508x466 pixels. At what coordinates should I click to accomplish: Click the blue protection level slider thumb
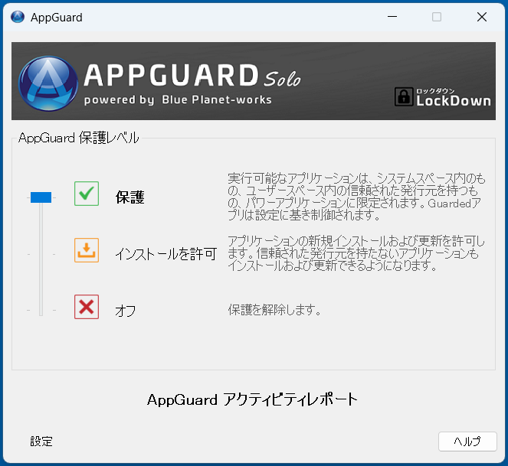pos(41,197)
